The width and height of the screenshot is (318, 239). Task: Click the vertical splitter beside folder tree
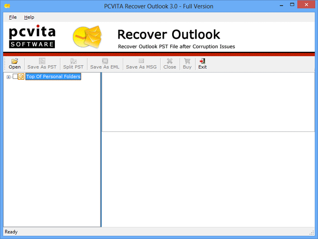click(101, 149)
